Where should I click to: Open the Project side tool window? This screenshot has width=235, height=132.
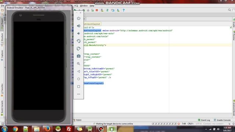pyautogui.click(x=2, y=24)
